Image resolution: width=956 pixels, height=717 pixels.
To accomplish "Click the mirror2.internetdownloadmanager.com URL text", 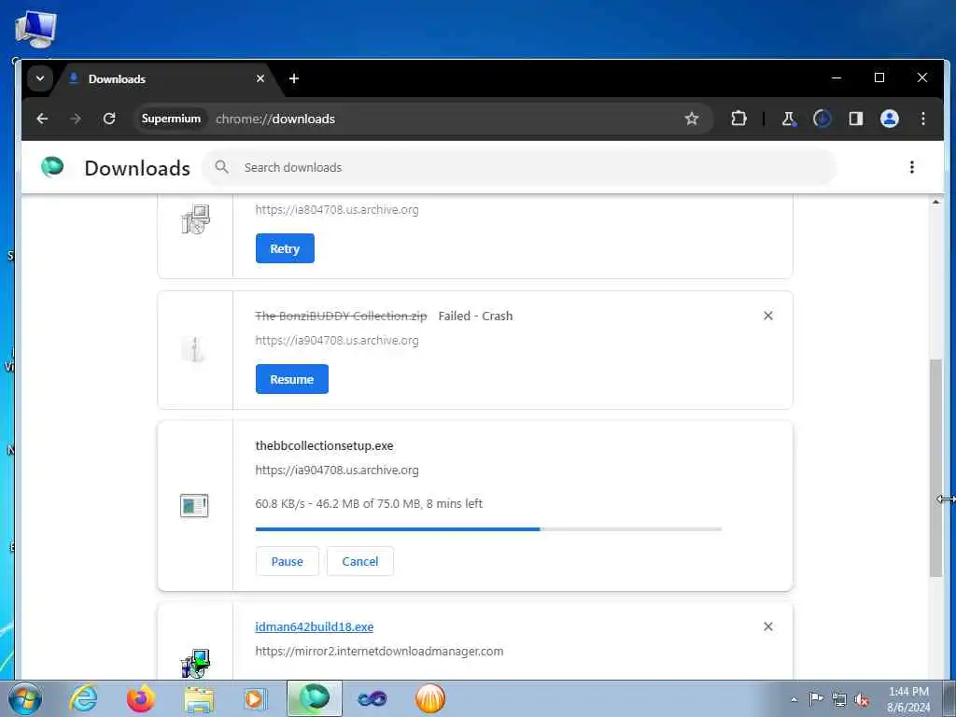I will (x=379, y=651).
